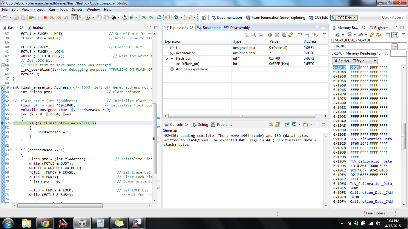Click the Skip All Breakpoints icon

(x=159, y=17)
